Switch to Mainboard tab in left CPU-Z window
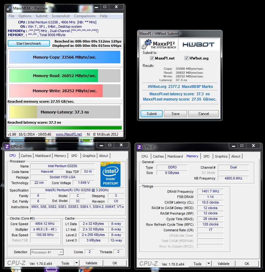Screen dimensions: 265x272 (x=43, y=156)
